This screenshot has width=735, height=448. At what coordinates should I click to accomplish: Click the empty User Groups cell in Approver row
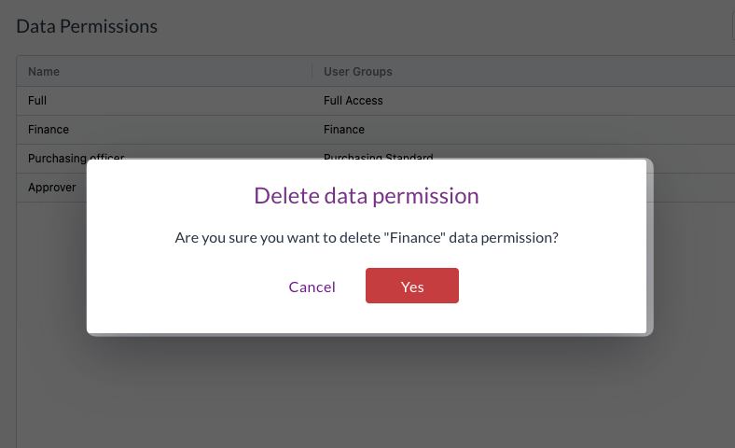point(690,187)
